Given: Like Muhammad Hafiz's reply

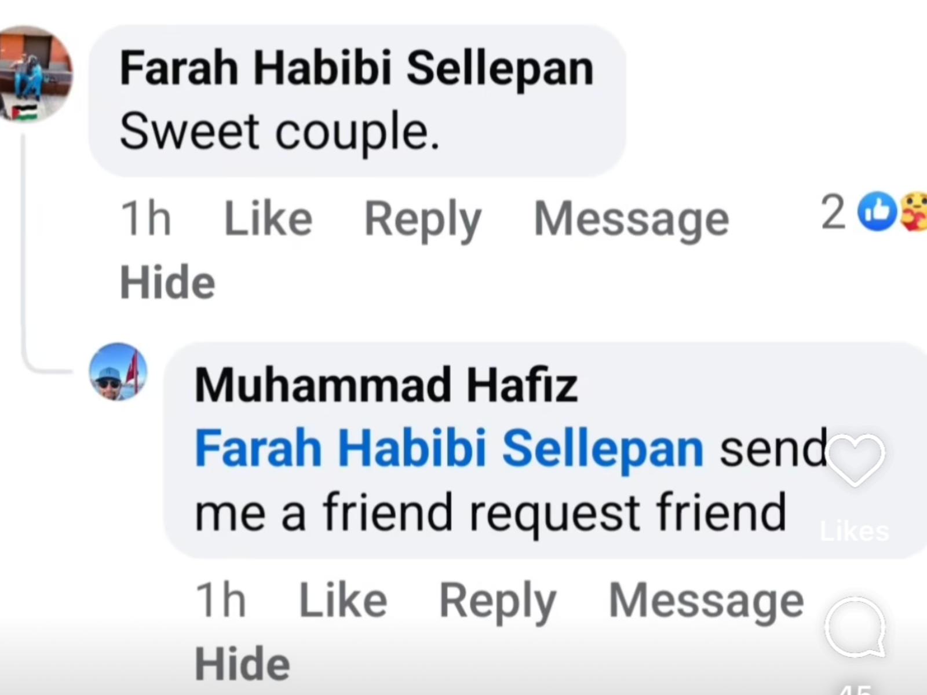Looking at the screenshot, I should click(x=342, y=600).
